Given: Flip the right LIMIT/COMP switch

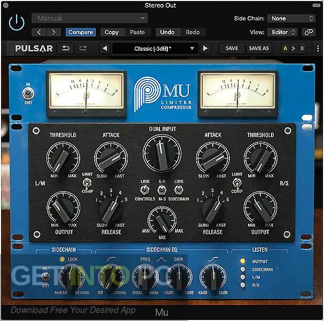Looking at the screenshot, I should point(237,183).
